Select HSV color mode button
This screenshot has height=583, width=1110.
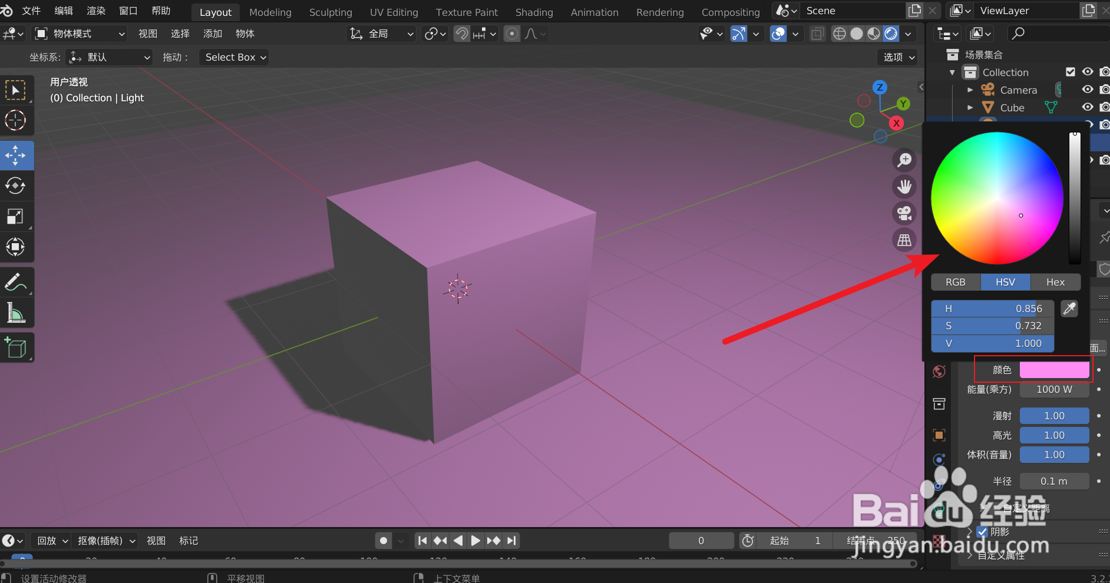pos(1005,282)
